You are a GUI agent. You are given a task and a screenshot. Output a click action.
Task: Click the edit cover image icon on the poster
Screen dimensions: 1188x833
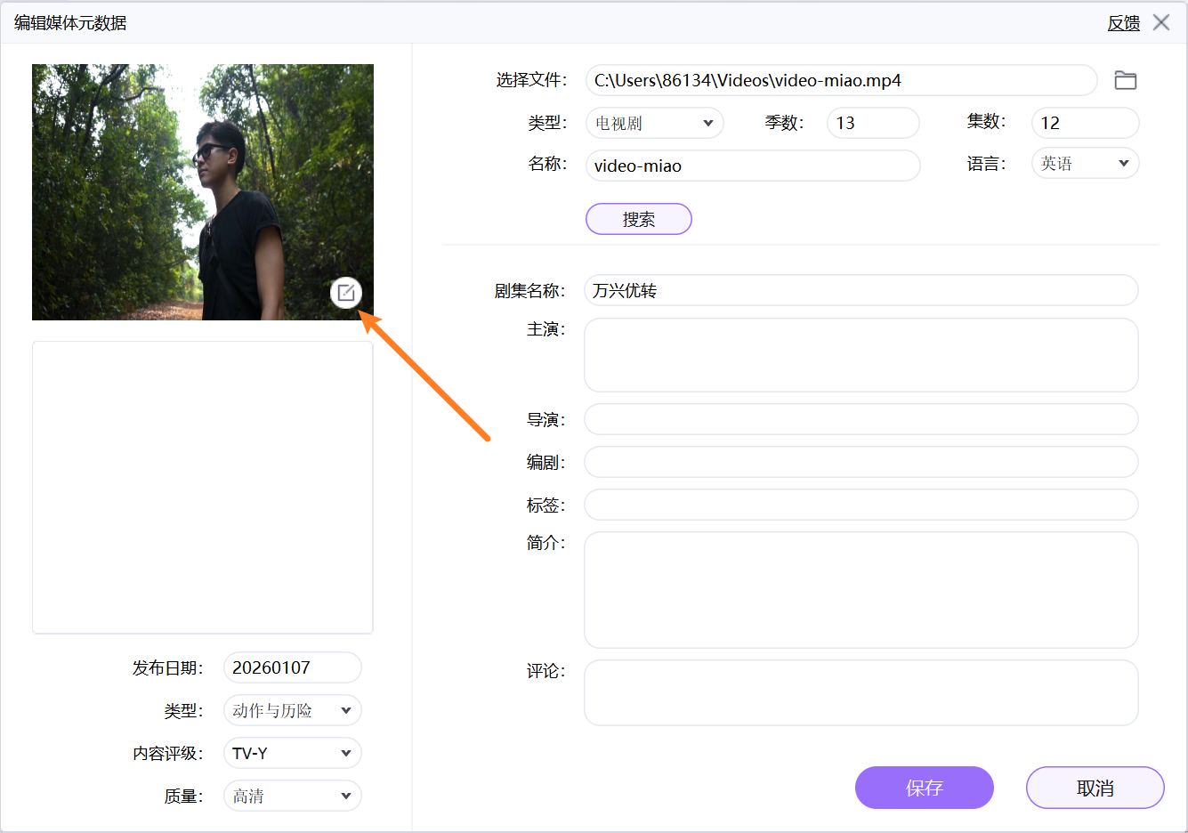[x=346, y=292]
